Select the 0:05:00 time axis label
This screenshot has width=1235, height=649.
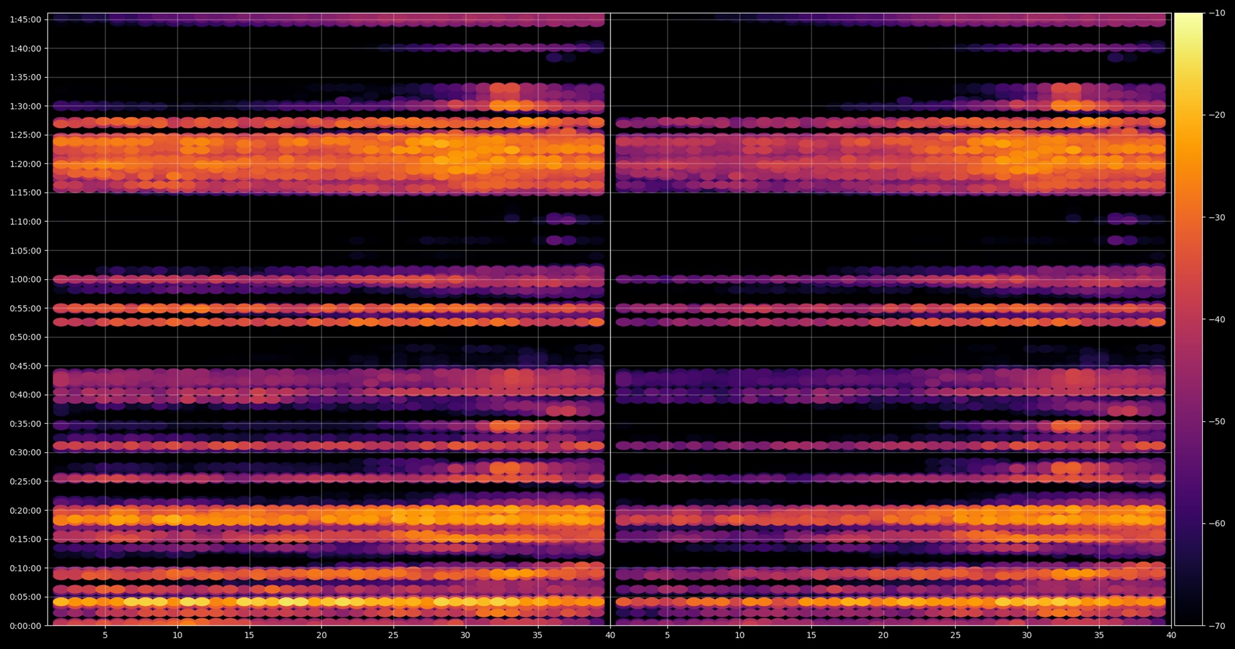(25, 597)
